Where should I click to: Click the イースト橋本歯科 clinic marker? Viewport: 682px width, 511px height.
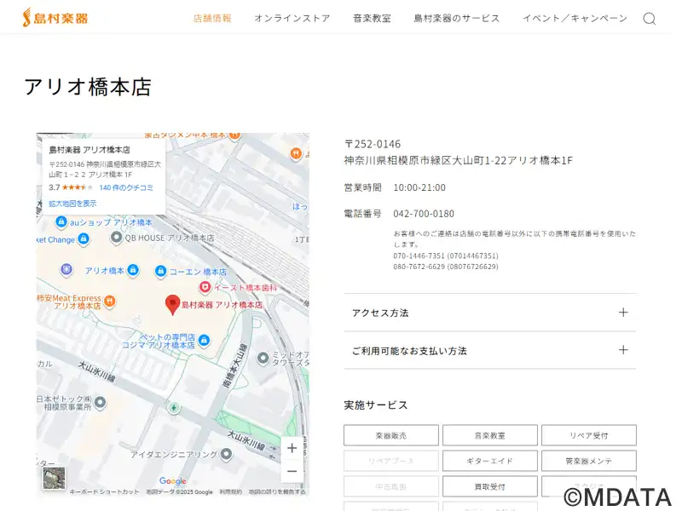click(205, 288)
